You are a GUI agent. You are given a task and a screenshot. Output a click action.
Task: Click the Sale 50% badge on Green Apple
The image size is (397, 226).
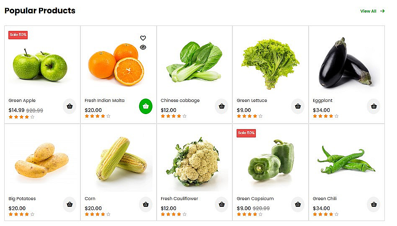(x=18, y=35)
